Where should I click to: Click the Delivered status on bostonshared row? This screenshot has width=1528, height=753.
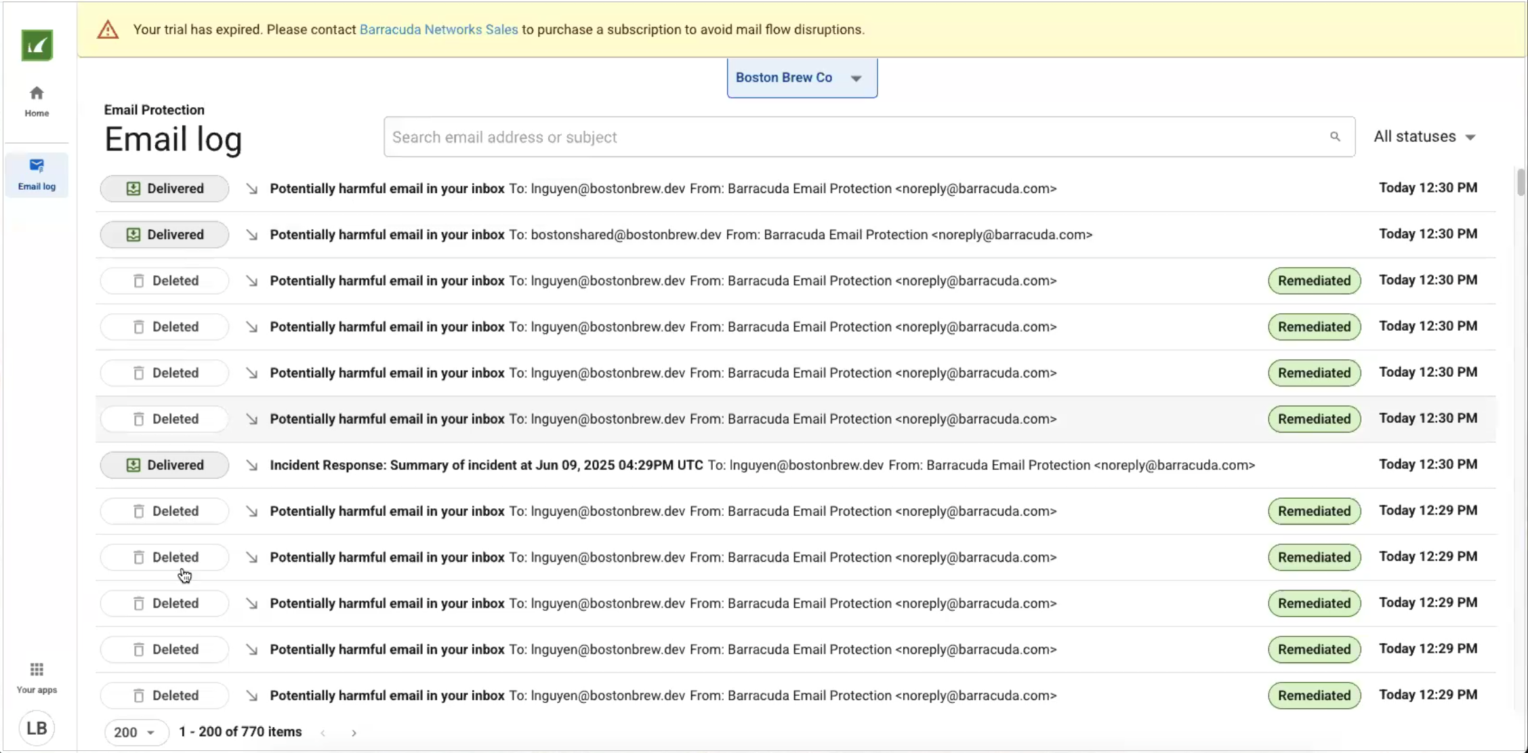click(165, 235)
